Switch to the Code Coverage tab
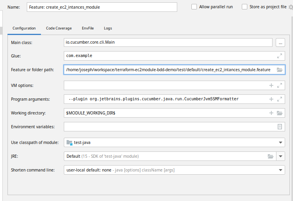The width and height of the screenshot is (293, 201). [59, 28]
